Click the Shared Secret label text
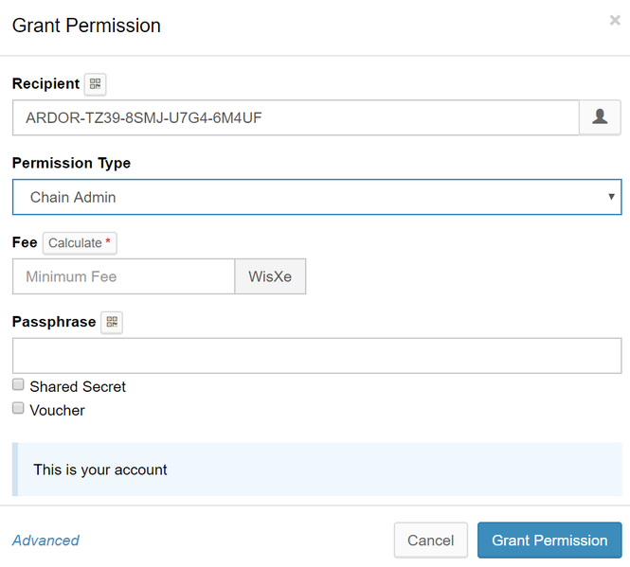This screenshot has height=567, width=630. (78, 386)
